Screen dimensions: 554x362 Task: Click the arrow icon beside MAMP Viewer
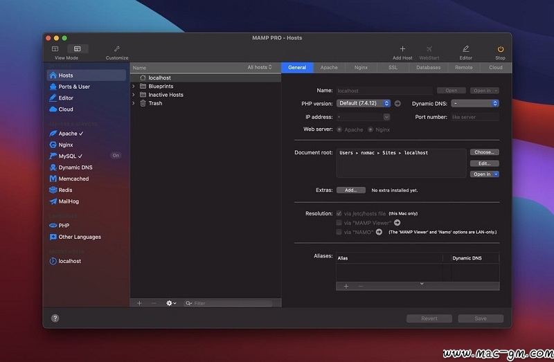click(x=397, y=222)
